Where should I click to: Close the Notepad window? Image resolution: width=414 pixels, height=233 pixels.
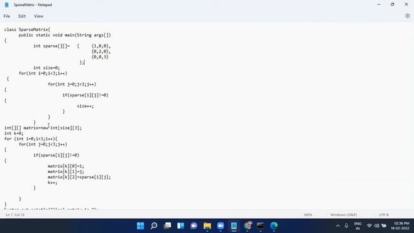(x=406, y=5)
